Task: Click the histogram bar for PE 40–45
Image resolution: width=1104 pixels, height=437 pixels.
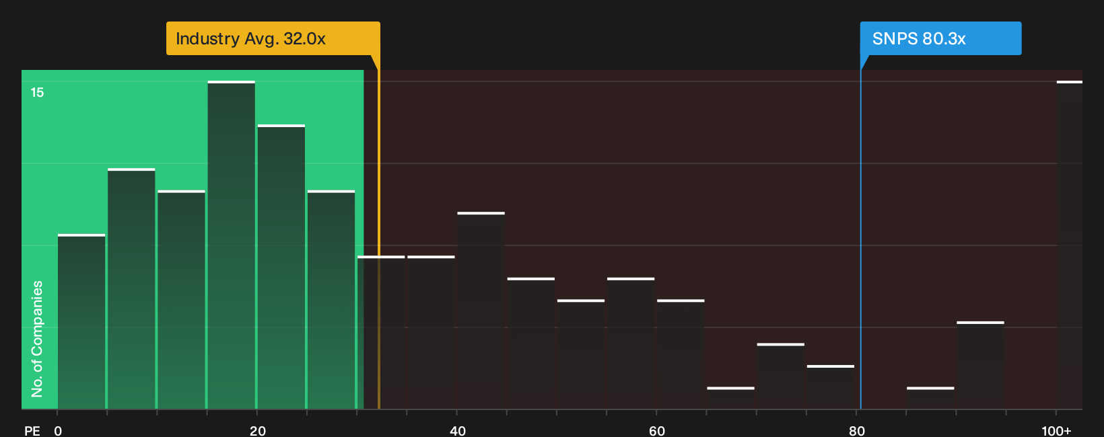Action: pyautogui.click(x=481, y=311)
